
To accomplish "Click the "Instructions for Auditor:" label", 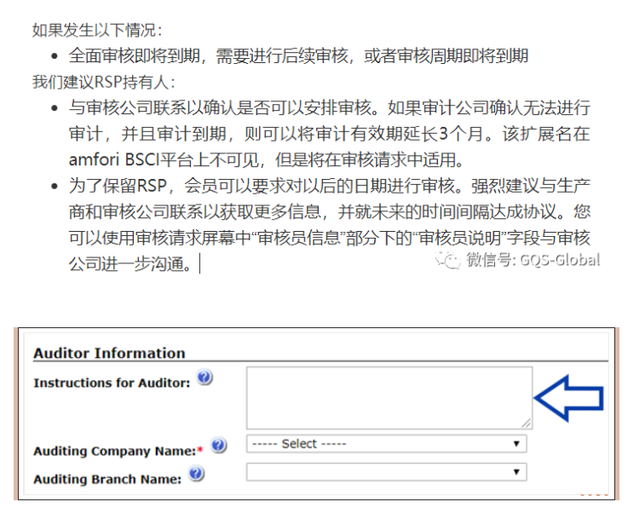I will (111, 383).
